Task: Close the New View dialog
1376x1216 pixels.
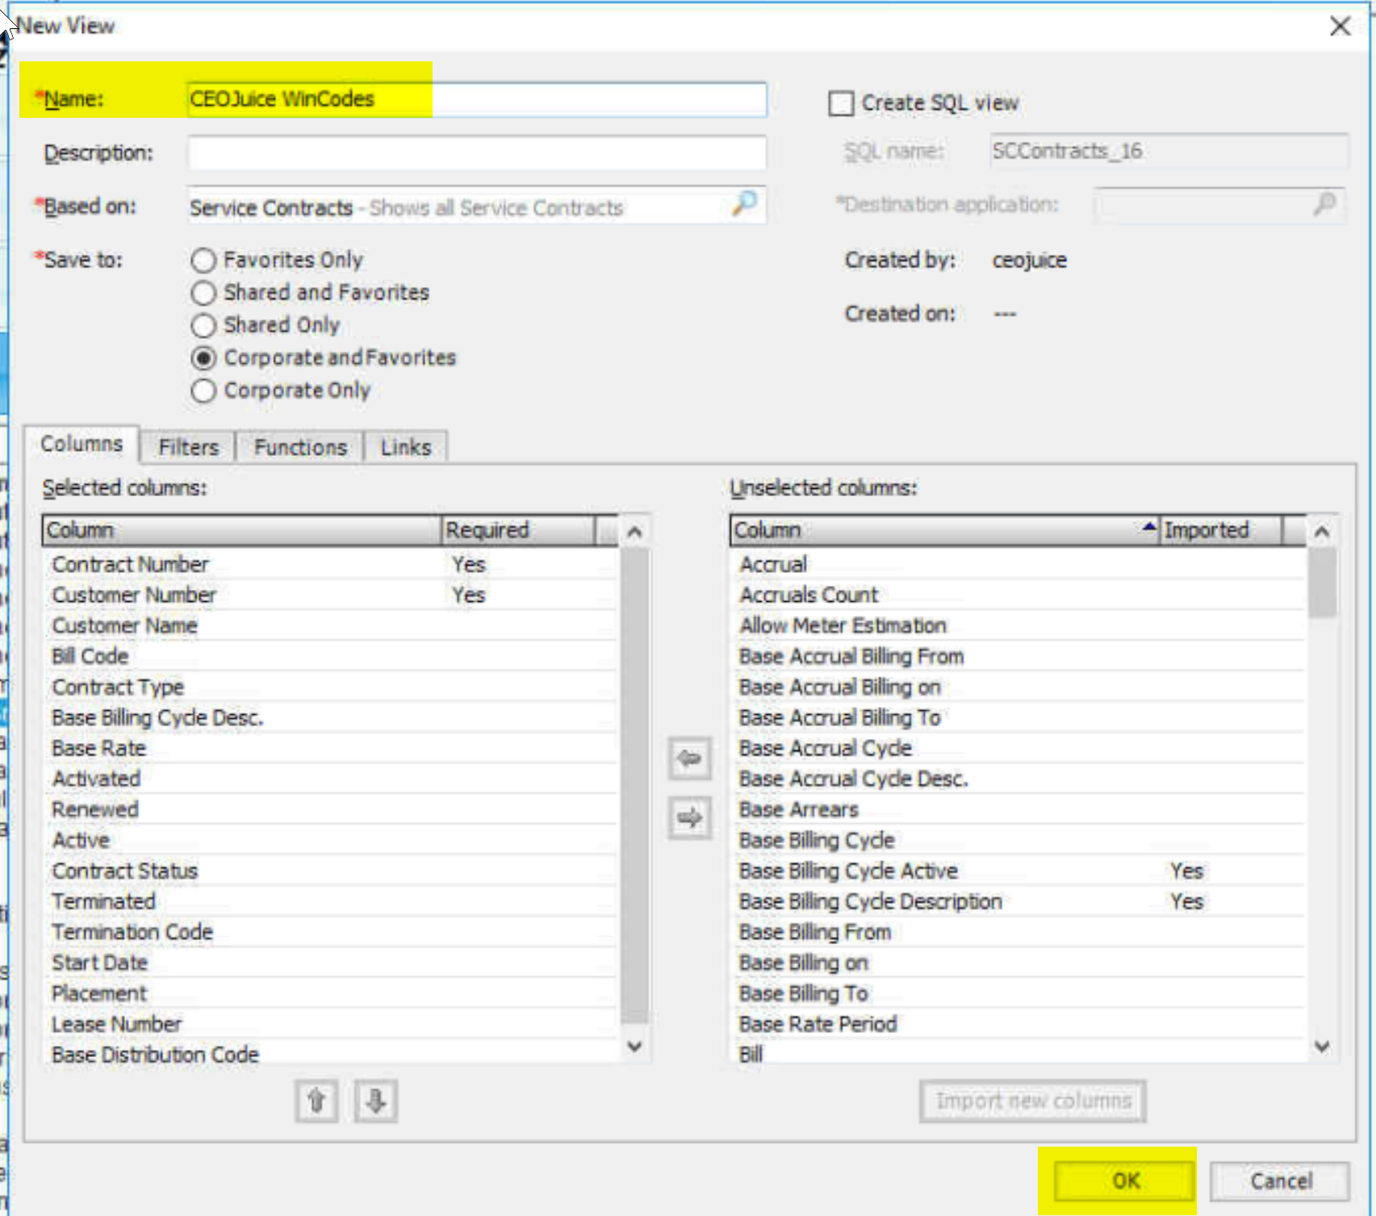Action: coord(1340,26)
